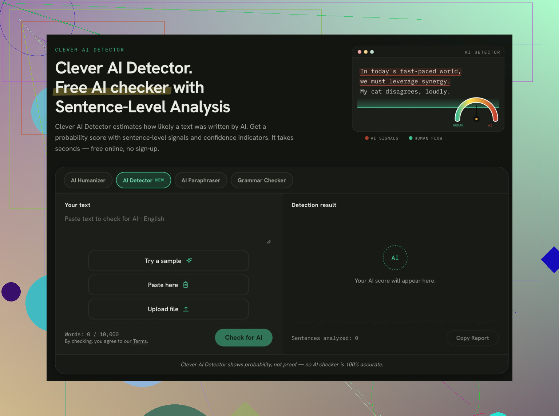Click the clipboard icon beside Paste here
Viewport: 559px width, 416px height.
(x=186, y=285)
